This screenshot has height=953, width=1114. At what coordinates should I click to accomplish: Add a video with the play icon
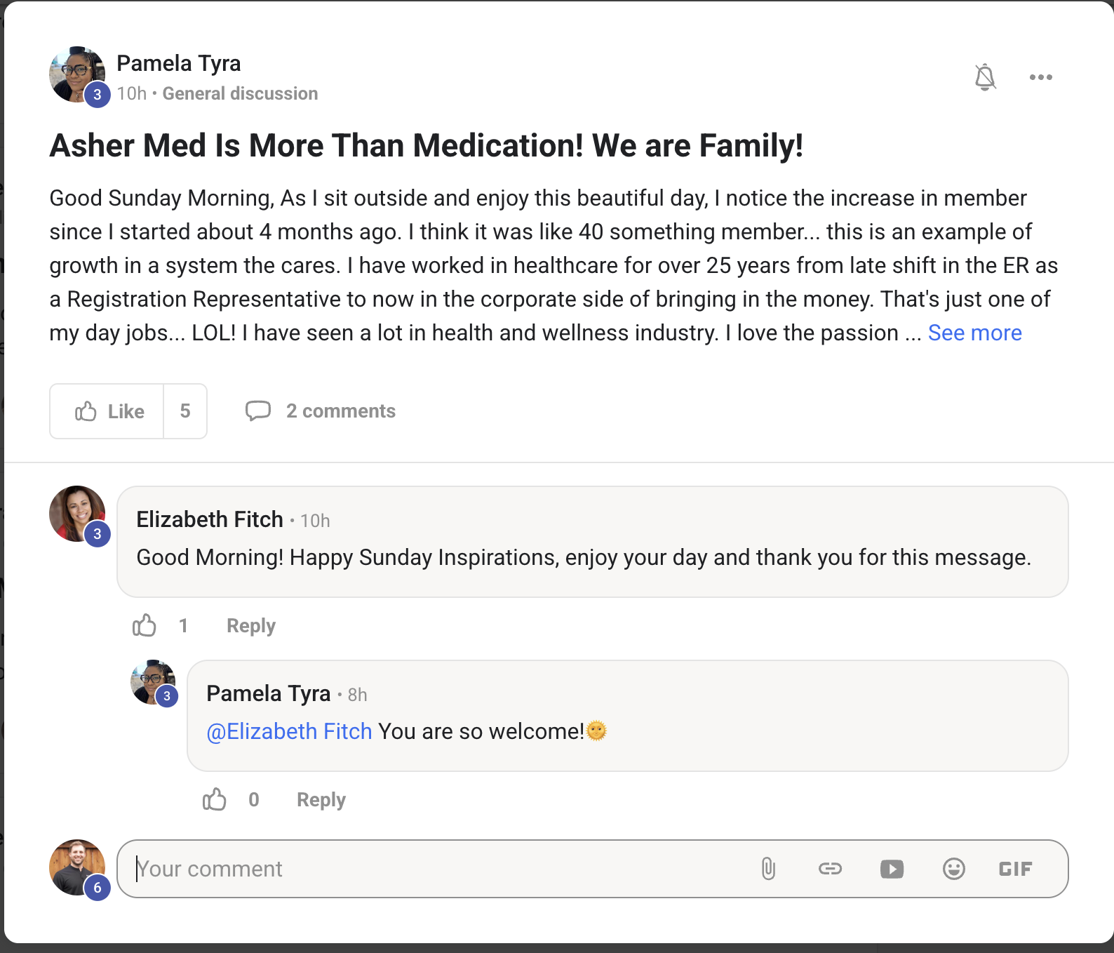892,869
